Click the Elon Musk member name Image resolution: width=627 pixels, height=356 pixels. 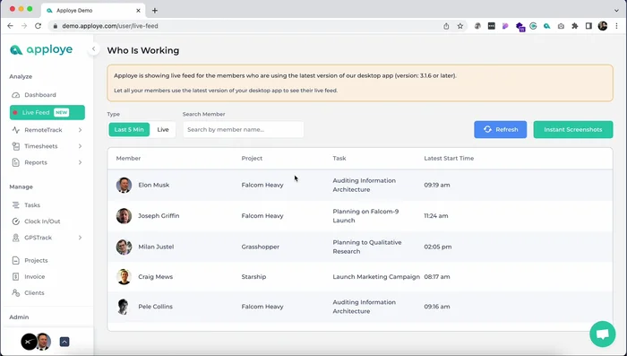[x=154, y=185]
